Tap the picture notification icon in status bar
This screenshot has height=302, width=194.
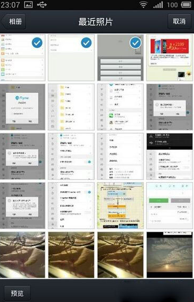click(x=28, y=5)
